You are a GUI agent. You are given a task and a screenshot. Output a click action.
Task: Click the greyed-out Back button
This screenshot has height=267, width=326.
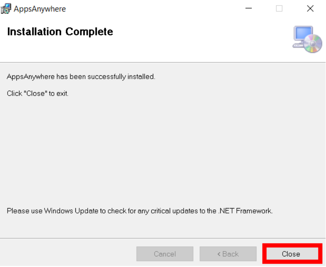(228, 254)
